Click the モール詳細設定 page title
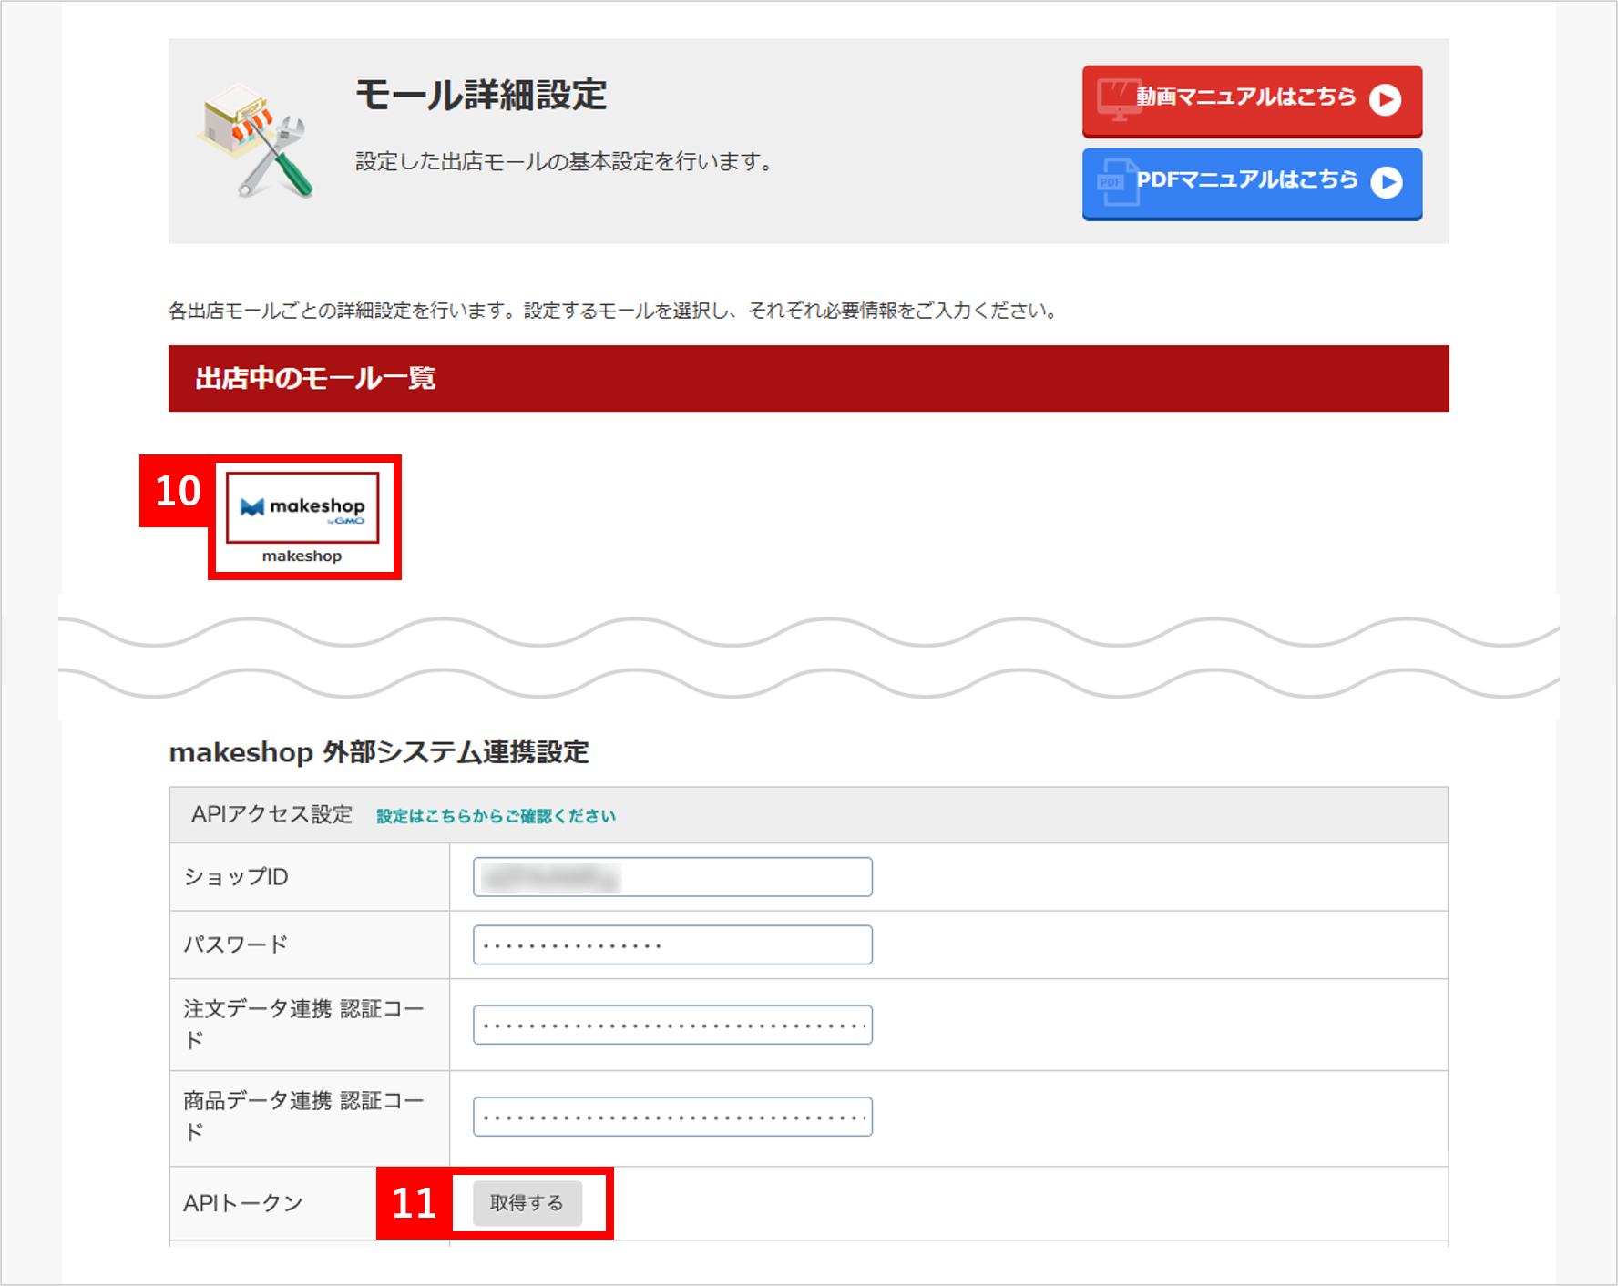The image size is (1618, 1286). (x=481, y=95)
